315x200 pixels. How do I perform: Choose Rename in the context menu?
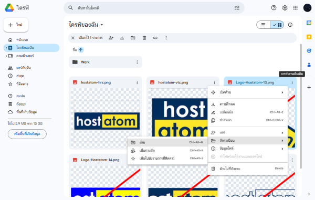pyautogui.click(x=247, y=112)
